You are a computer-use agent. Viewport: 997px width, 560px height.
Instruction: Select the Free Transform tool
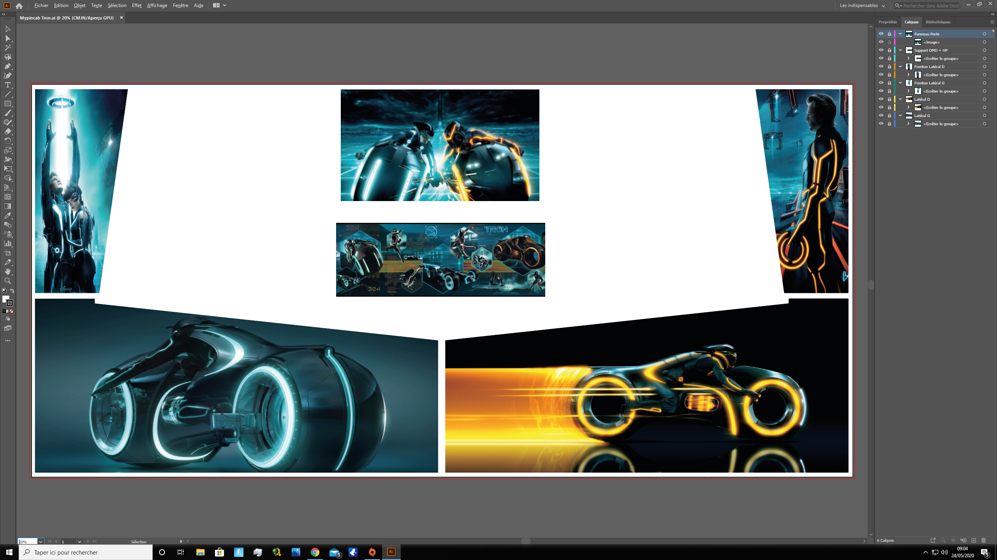point(7,169)
